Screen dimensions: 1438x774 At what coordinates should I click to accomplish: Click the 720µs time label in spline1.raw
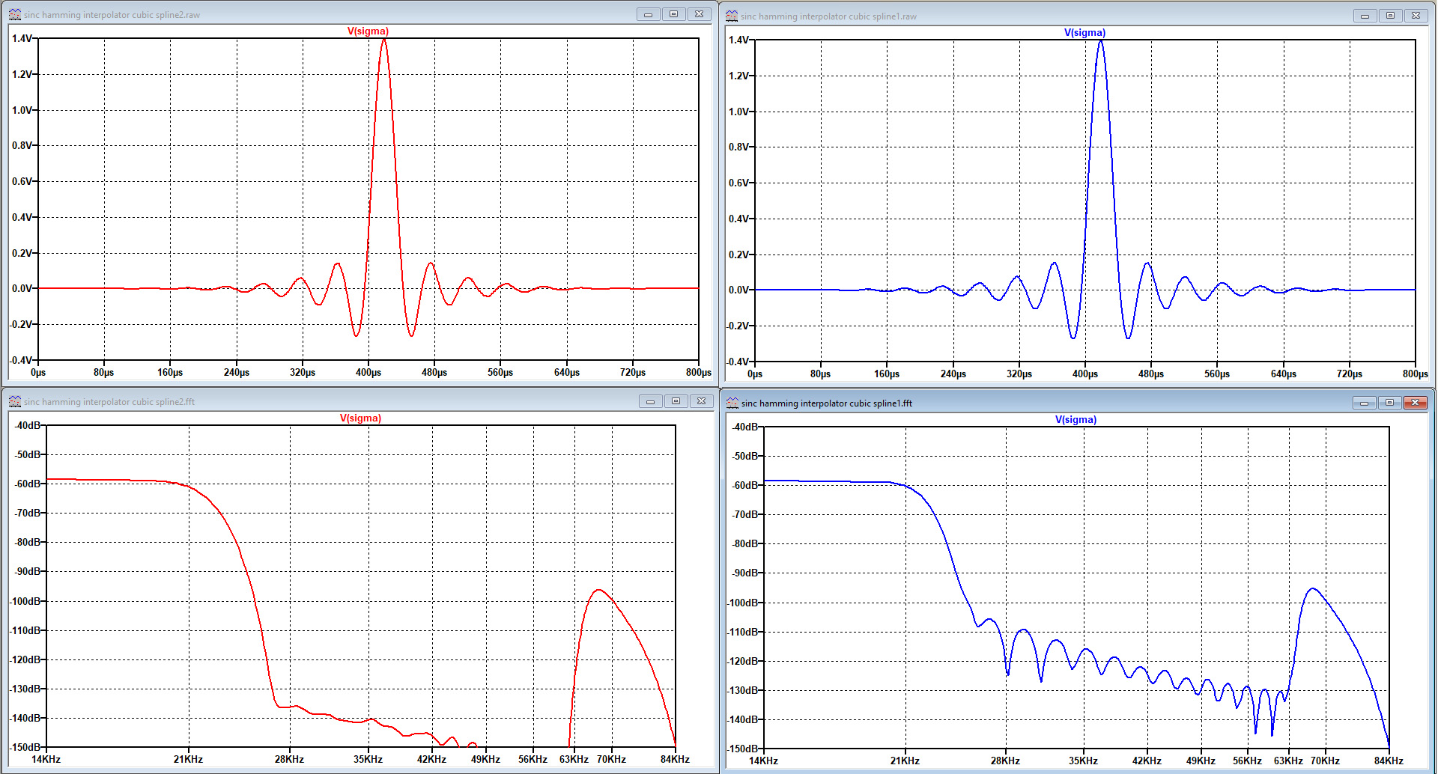(x=1350, y=374)
